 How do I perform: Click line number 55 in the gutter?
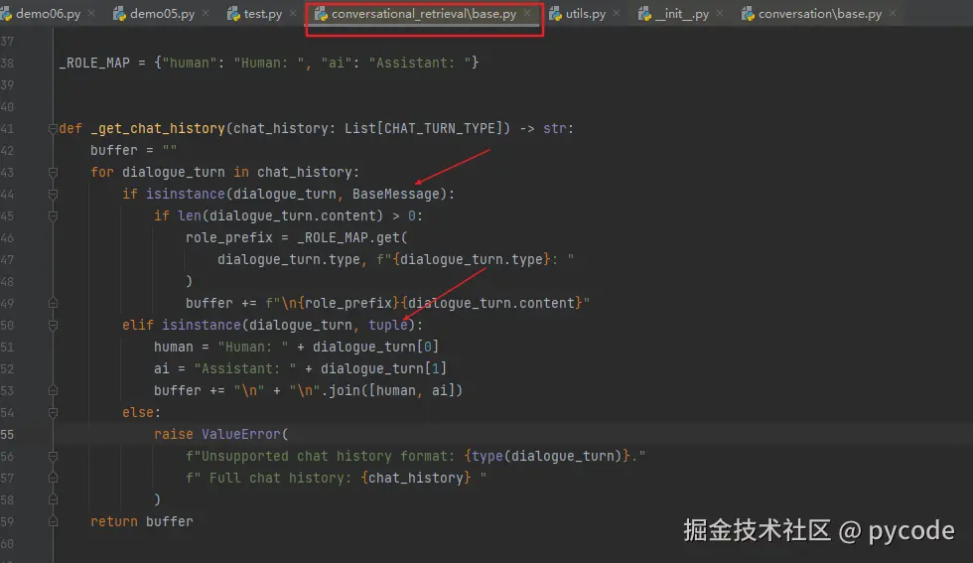(x=8, y=435)
